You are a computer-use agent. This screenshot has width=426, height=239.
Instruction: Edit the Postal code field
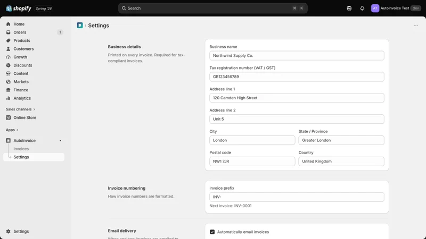click(x=252, y=161)
